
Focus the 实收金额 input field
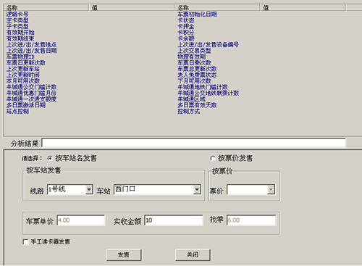click(174, 220)
